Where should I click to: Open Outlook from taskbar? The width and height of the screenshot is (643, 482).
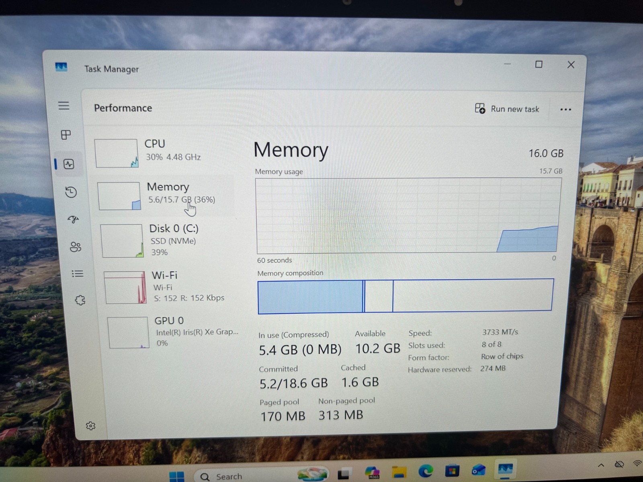click(479, 470)
